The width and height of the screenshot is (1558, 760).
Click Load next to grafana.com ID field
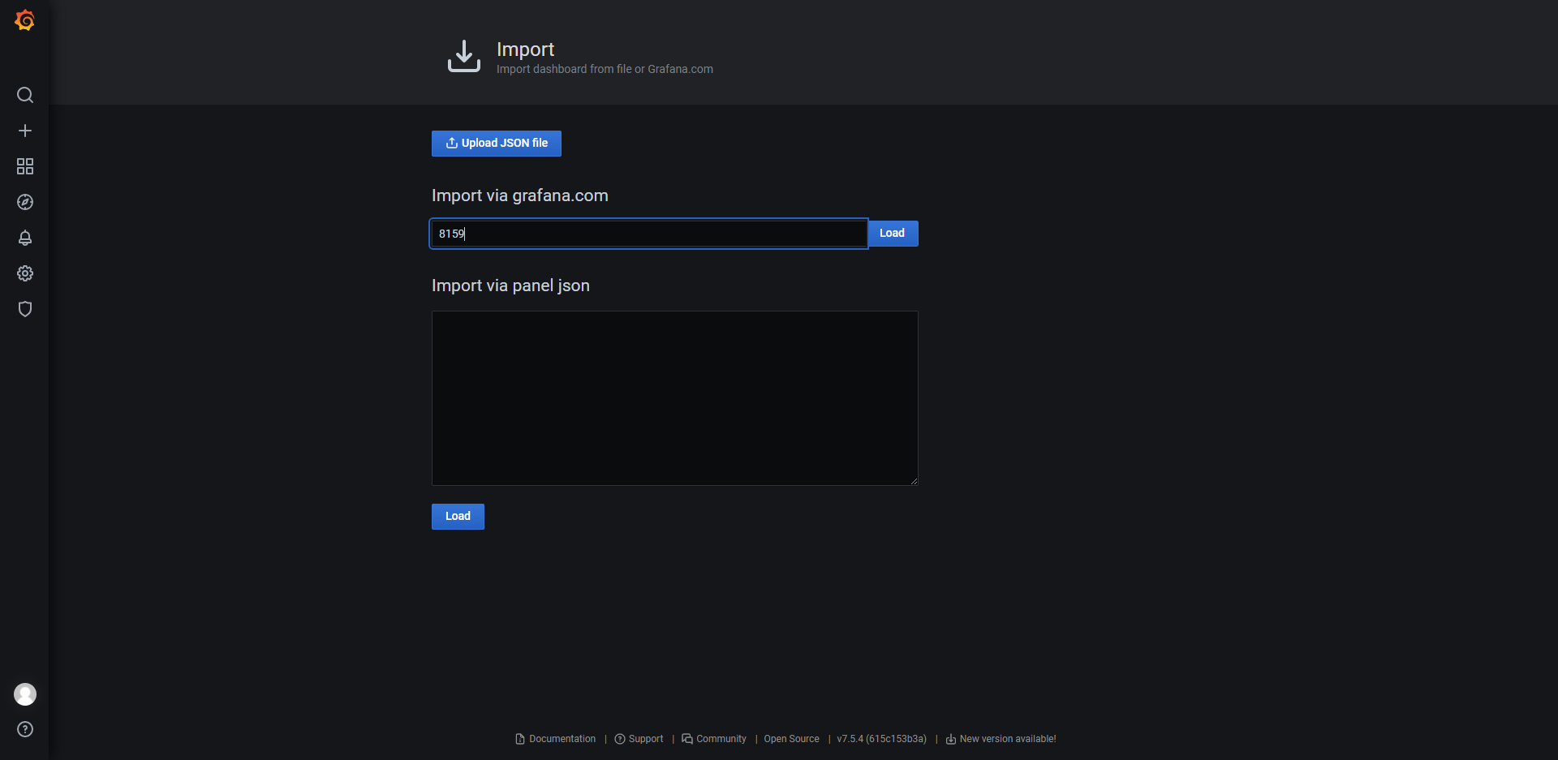click(893, 234)
